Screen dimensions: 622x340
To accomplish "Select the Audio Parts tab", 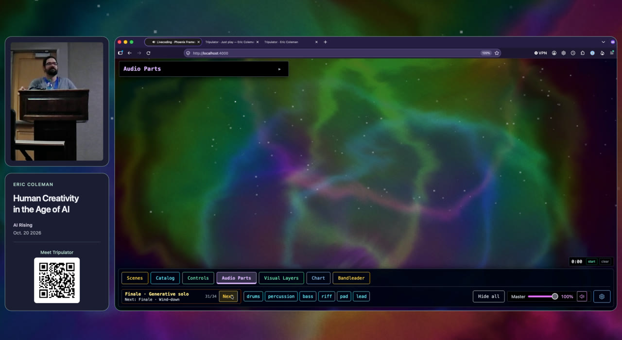I will tap(236, 278).
